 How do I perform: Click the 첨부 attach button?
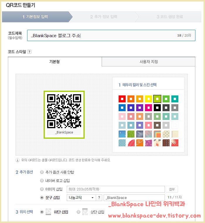click(172, 189)
